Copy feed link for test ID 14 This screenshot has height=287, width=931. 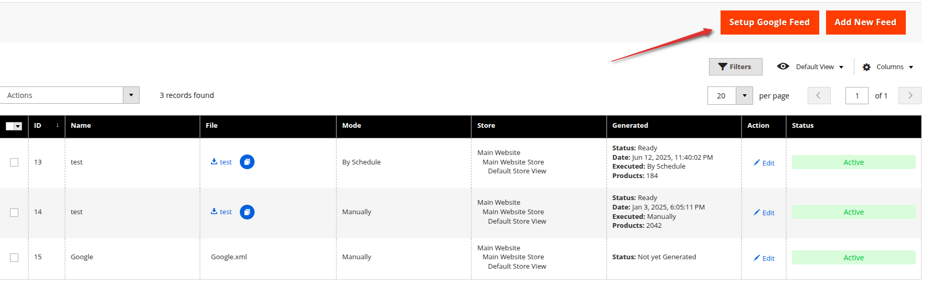pos(247,212)
